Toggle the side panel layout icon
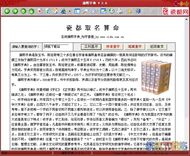This screenshot has height=156, width=190. click(x=77, y=11)
